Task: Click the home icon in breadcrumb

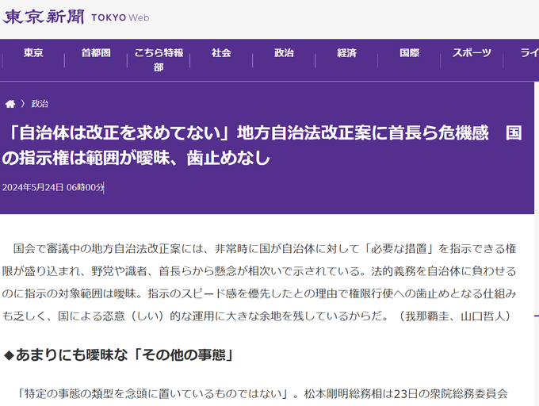Action: 10,104
